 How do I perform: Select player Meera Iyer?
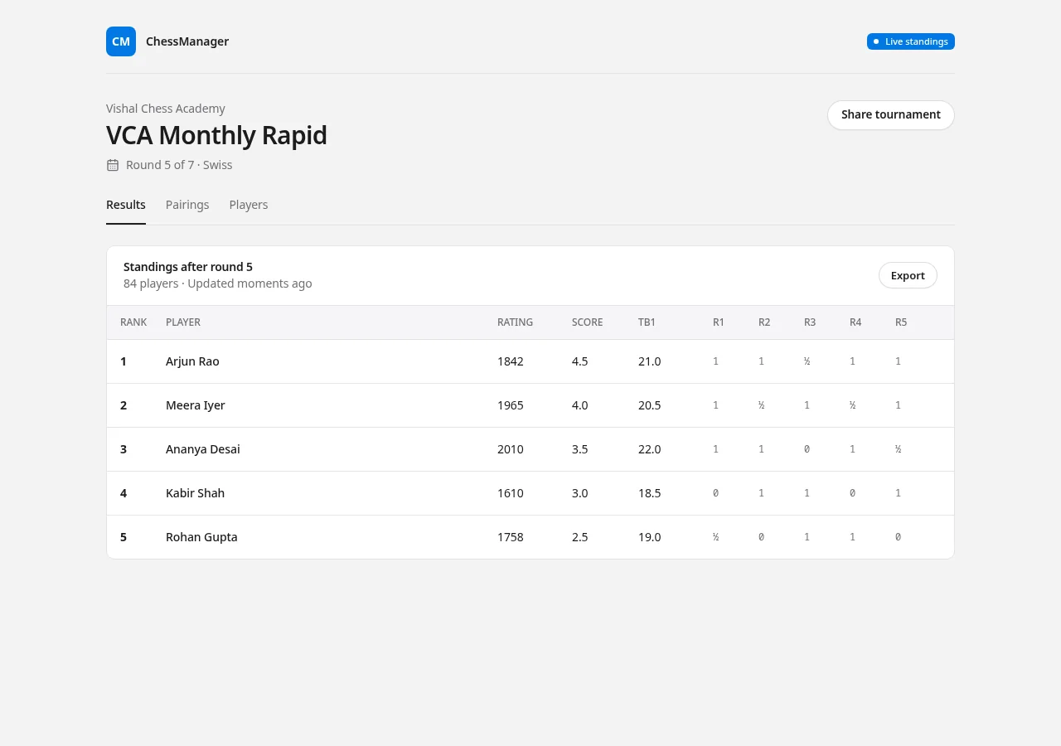point(196,405)
